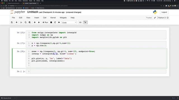Click the plt.plot(xnew, interp(xnew)) line

(48, 61)
